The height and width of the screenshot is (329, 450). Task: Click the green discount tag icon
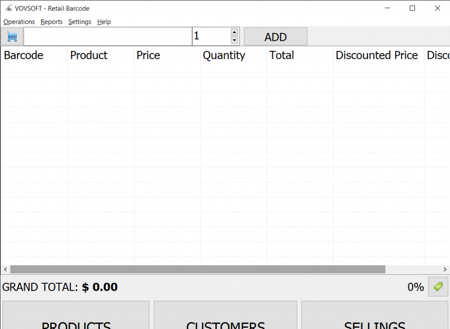click(x=438, y=286)
